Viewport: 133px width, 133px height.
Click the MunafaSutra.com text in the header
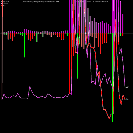[101, 2]
